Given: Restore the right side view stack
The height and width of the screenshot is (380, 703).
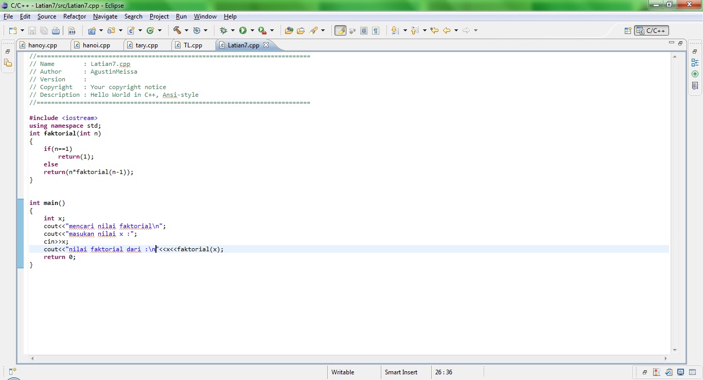Looking at the screenshot, I should tap(695, 52).
